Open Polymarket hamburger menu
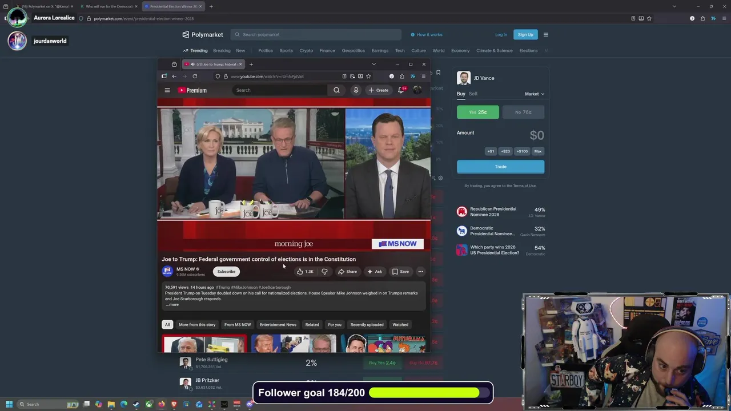The image size is (731, 411). 545,34
